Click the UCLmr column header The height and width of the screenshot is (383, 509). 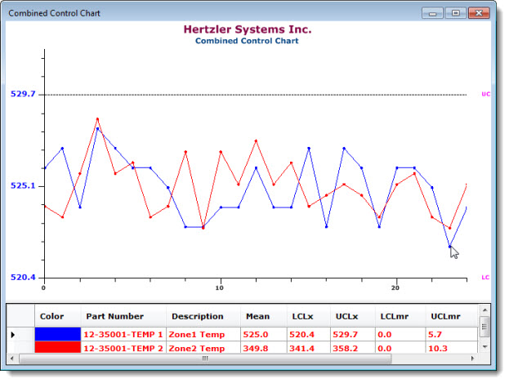click(x=444, y=316)
